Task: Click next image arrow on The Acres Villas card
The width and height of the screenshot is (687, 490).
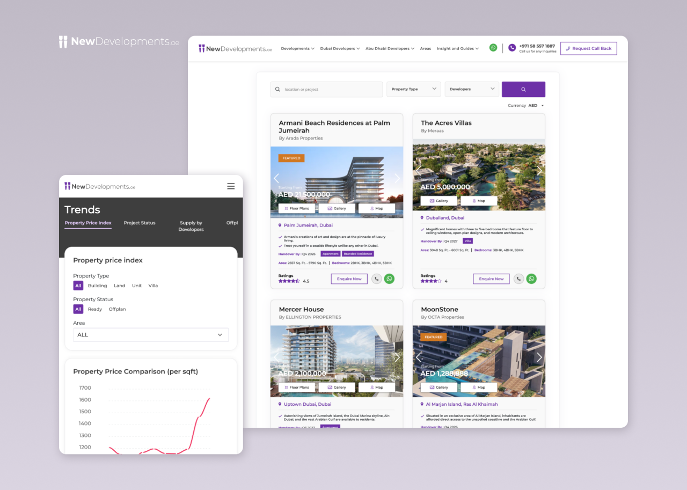Action: 539,170
